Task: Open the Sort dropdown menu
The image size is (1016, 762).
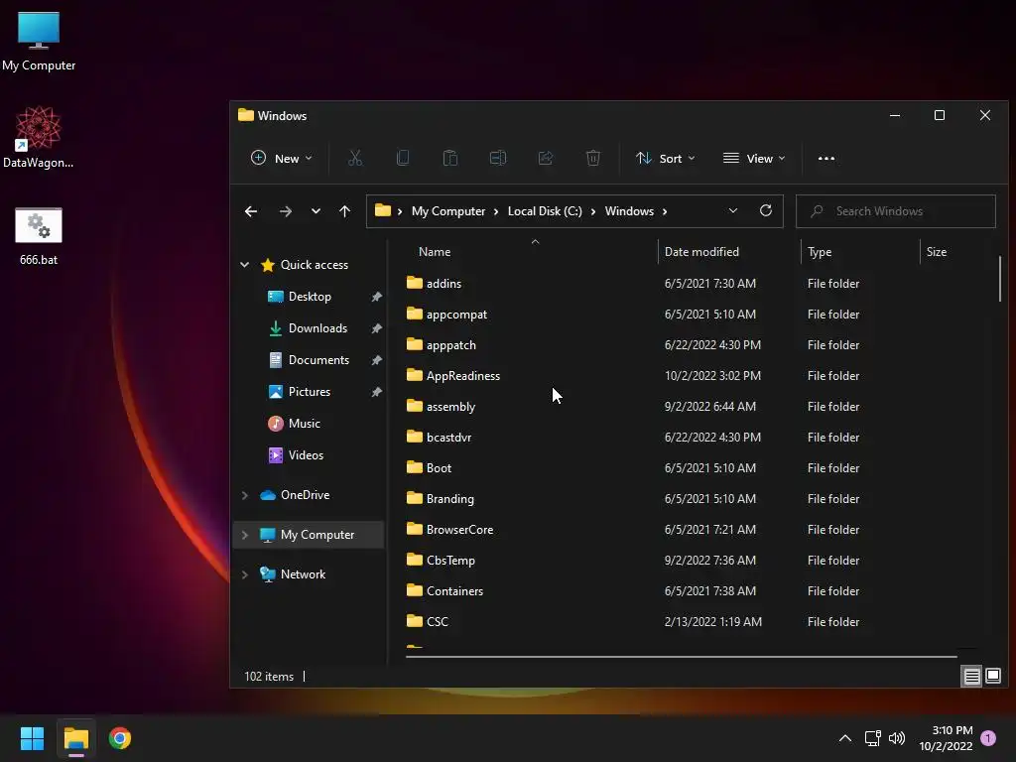Action: [666, 158]
